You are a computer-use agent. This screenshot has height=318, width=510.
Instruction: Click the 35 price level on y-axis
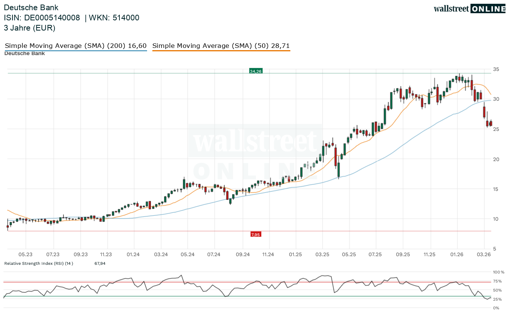(x=496, y=69)
